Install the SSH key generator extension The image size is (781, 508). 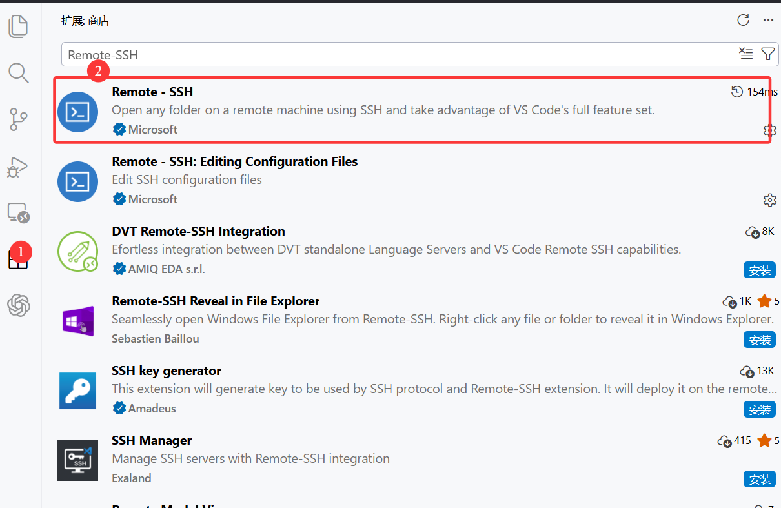click(760, 409)
